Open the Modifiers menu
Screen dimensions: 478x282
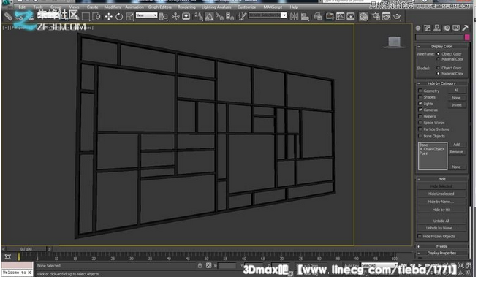click(112, 7)
